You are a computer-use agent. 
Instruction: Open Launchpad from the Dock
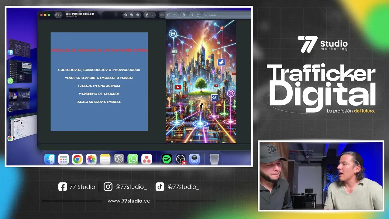[64, 159]
